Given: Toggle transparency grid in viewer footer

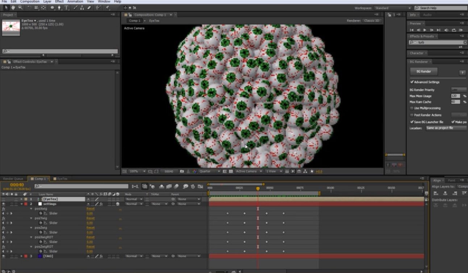Looking at the screenshot, I should [231, 171].
